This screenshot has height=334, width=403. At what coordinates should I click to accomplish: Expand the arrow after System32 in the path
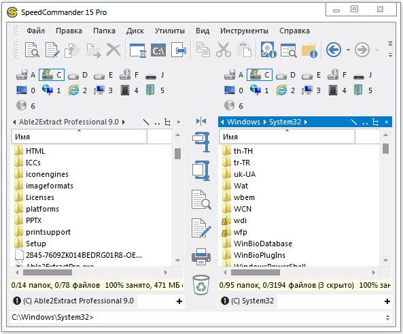[306, 122]
